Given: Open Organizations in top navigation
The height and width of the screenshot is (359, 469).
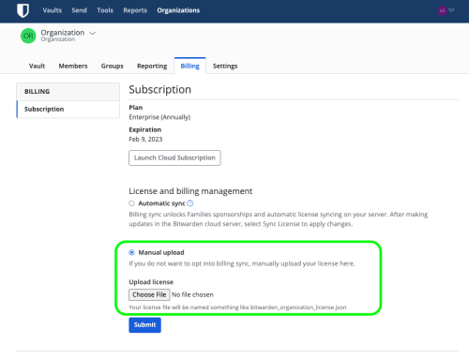Looking at the screenshot, I should (178, 10).
